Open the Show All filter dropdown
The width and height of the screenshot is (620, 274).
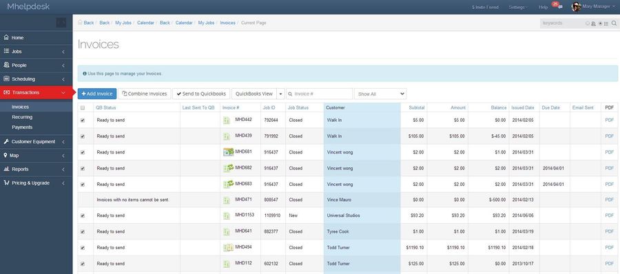(380, 94)
